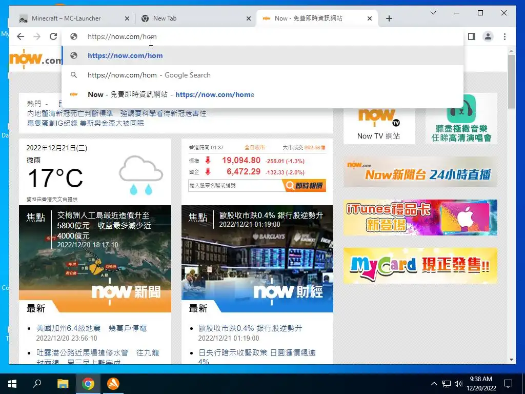The width and height of the screenshot is (525, 394).
Task: Close the Minecraft – MC-Launcher tab
Action: [127, 19]
